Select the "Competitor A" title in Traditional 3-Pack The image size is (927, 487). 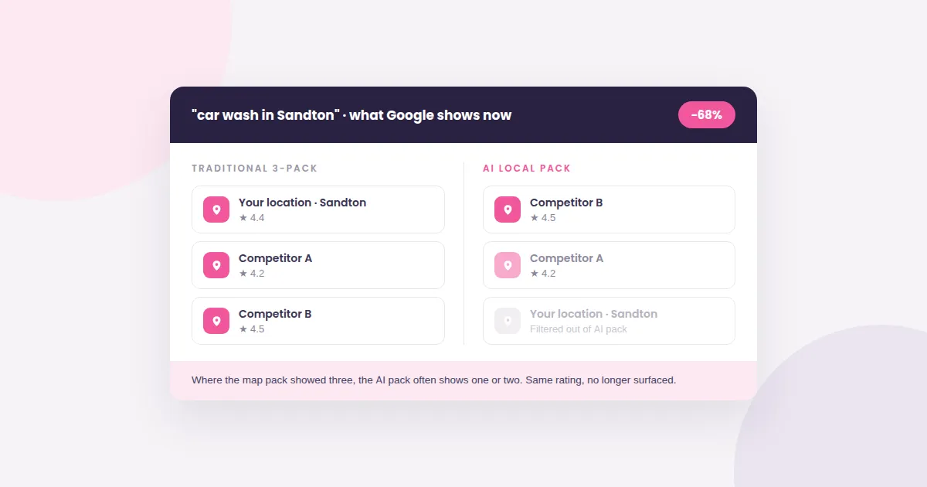pos(275,258)
